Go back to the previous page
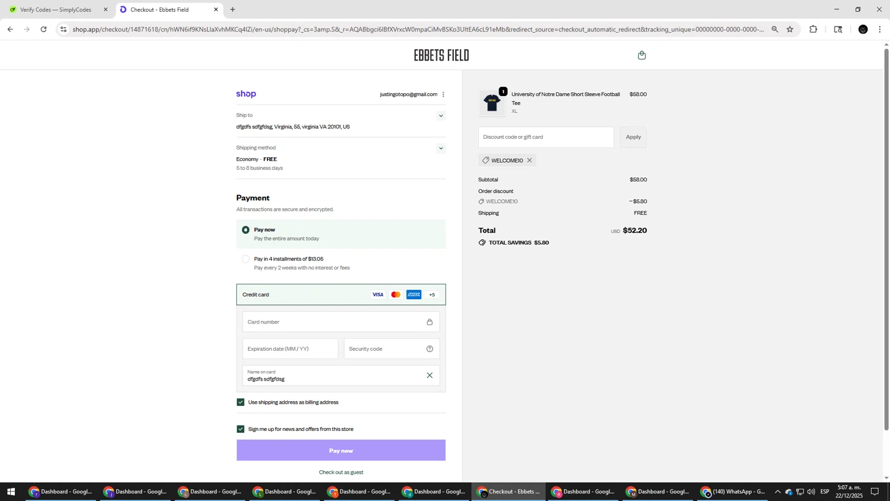The width and height of the screenshot is (890, 501). pyautogui.click(x=10, y=29)
